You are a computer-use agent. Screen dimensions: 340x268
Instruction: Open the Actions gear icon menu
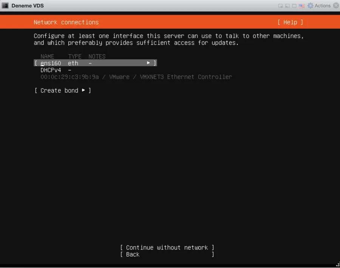click(311, 6)
